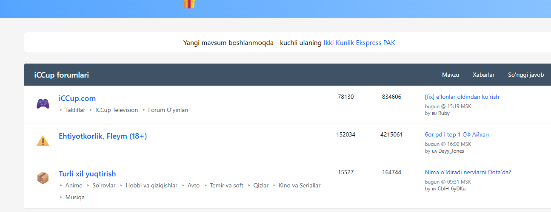Image resolution: width=551 pixels, height=212 pixels.
Task: Click the gift box icon in the blue banner
Action: 189,4
